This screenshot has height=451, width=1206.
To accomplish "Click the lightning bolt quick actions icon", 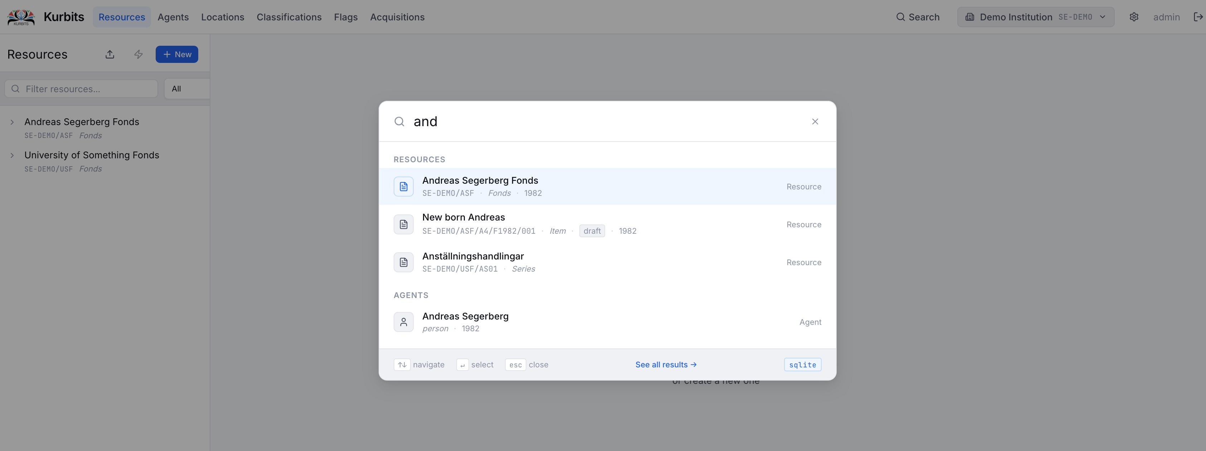I will [x=138, y=54].
